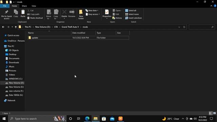Viewport: 217px width, 122px height.
Task: Pin to Quick access in the ribbon
Action: pos(6,15)
